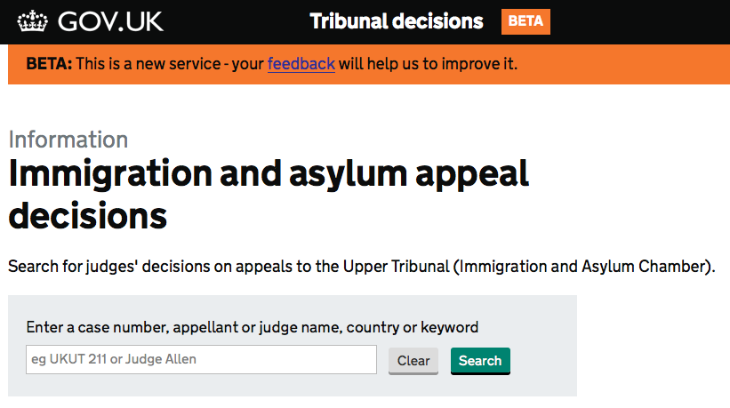Click the 'Search for judges' decisions' description paragraph

[362, 267]
